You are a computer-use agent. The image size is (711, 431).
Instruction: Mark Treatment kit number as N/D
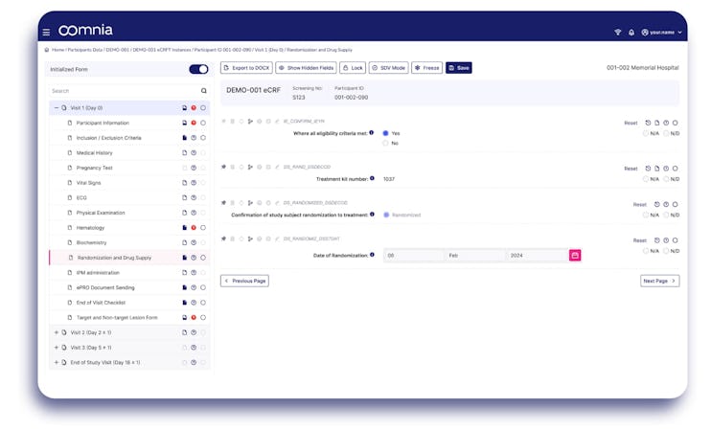(x=666, y=179)
